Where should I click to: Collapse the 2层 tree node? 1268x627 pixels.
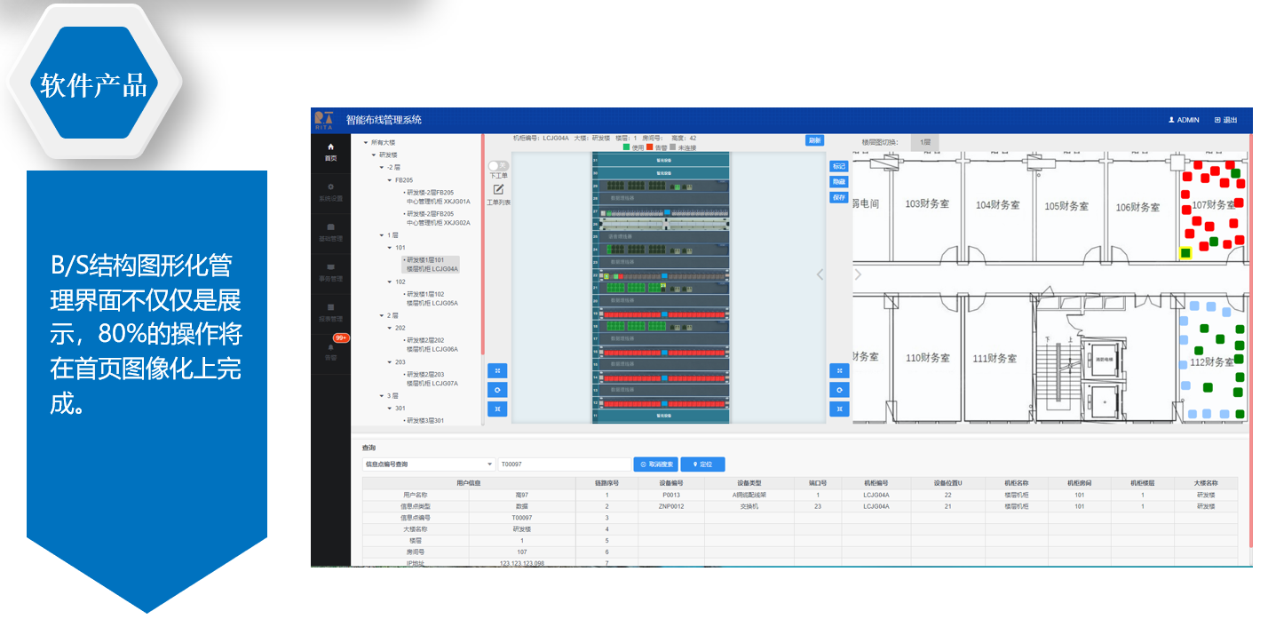(x=381, y=315)
